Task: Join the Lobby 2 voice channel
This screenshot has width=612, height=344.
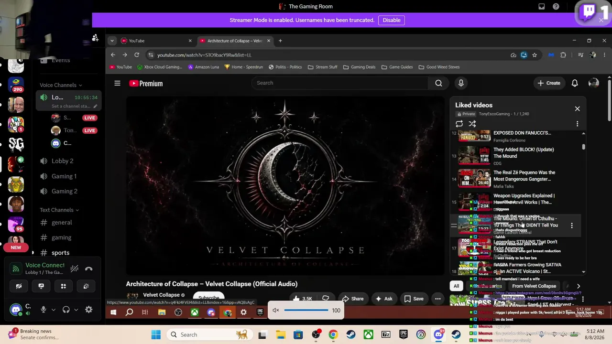Action: [63, 161]
